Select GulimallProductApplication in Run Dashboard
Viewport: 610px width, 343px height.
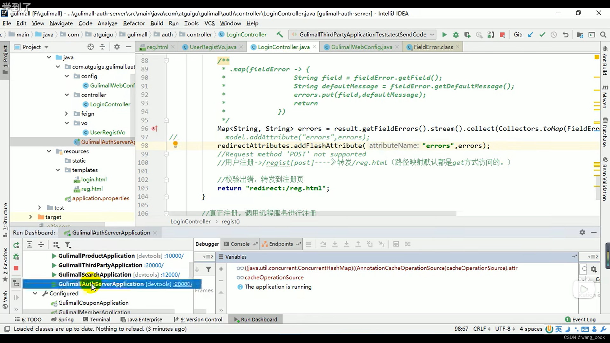point(97,256)
